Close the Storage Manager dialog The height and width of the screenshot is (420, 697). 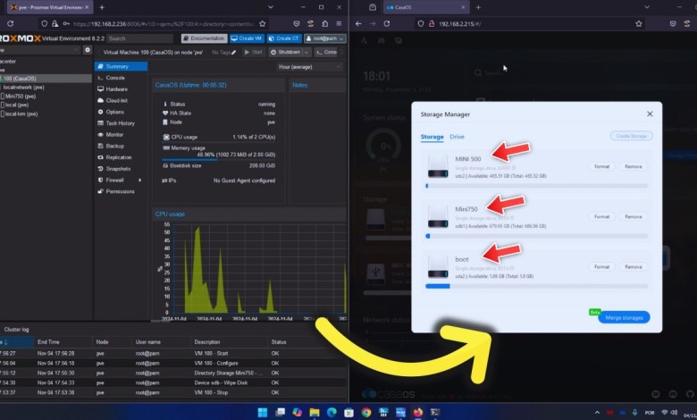point(650,114)
